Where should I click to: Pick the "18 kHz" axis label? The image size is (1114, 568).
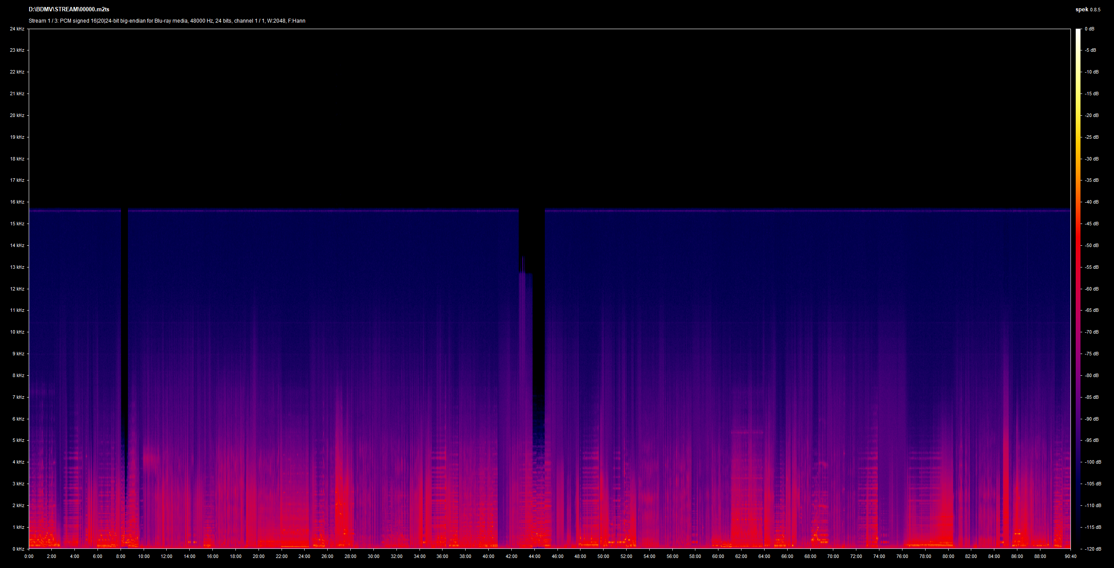point(17,159)
